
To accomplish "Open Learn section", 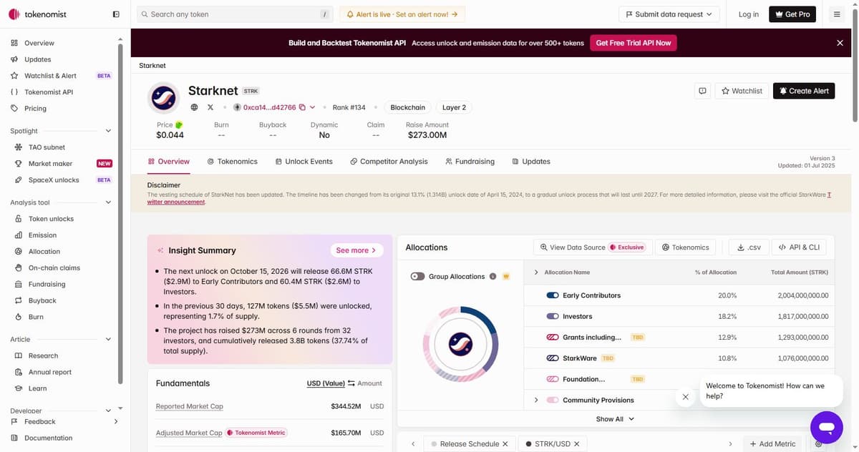I will (x=37, y=389).
